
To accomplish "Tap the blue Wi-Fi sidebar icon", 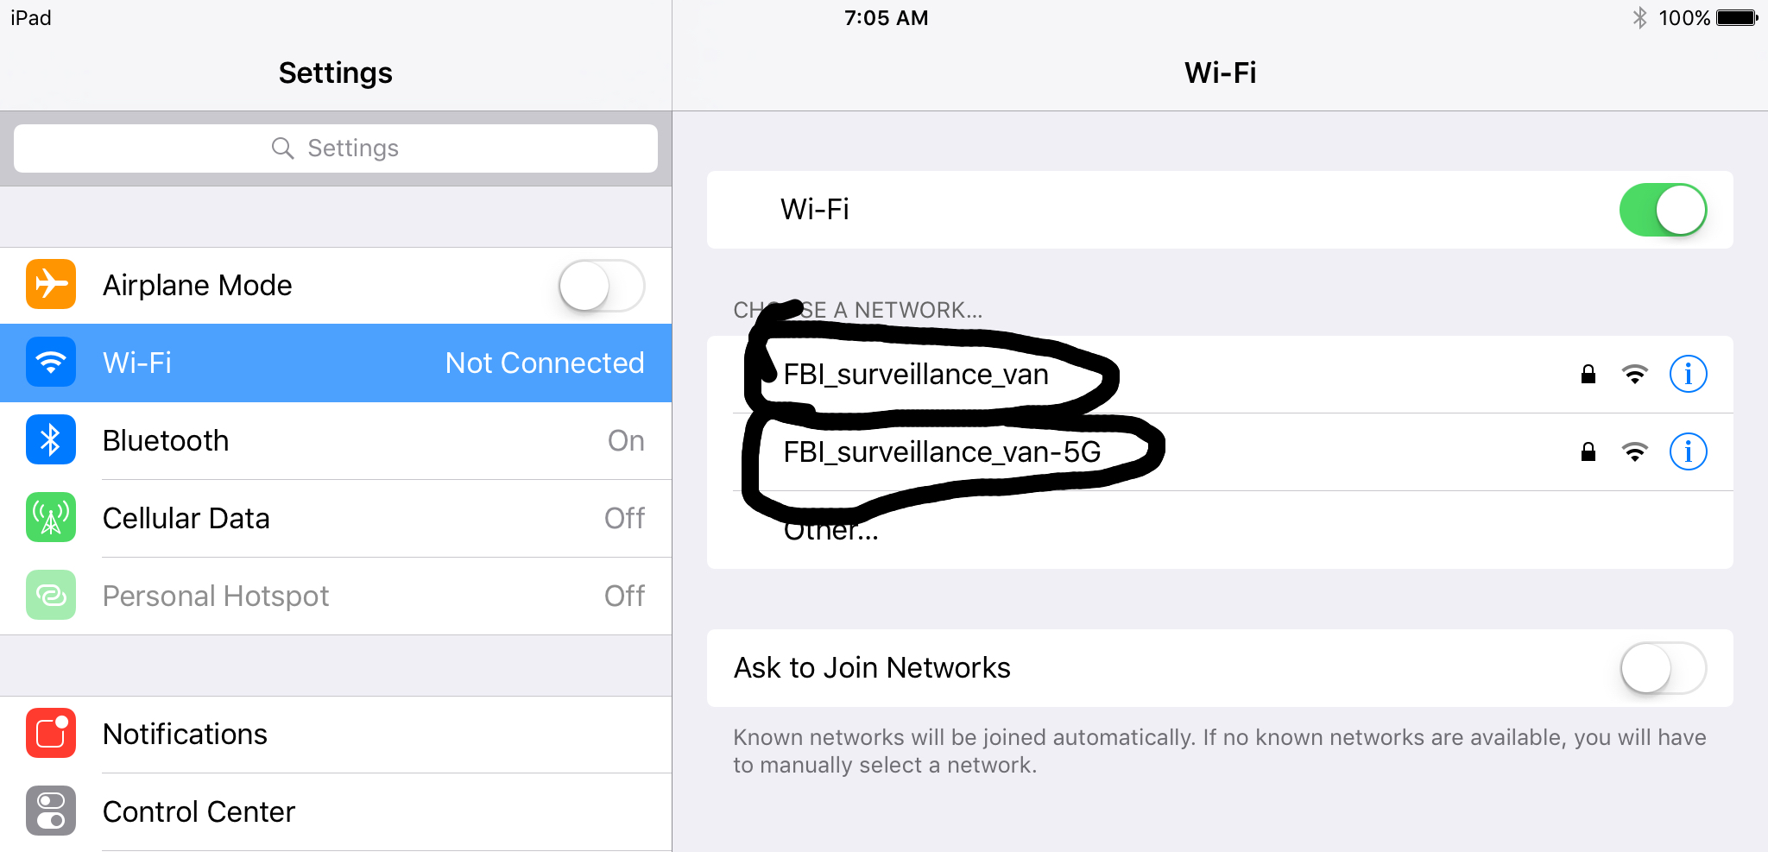I will click(x=51, y=362).
